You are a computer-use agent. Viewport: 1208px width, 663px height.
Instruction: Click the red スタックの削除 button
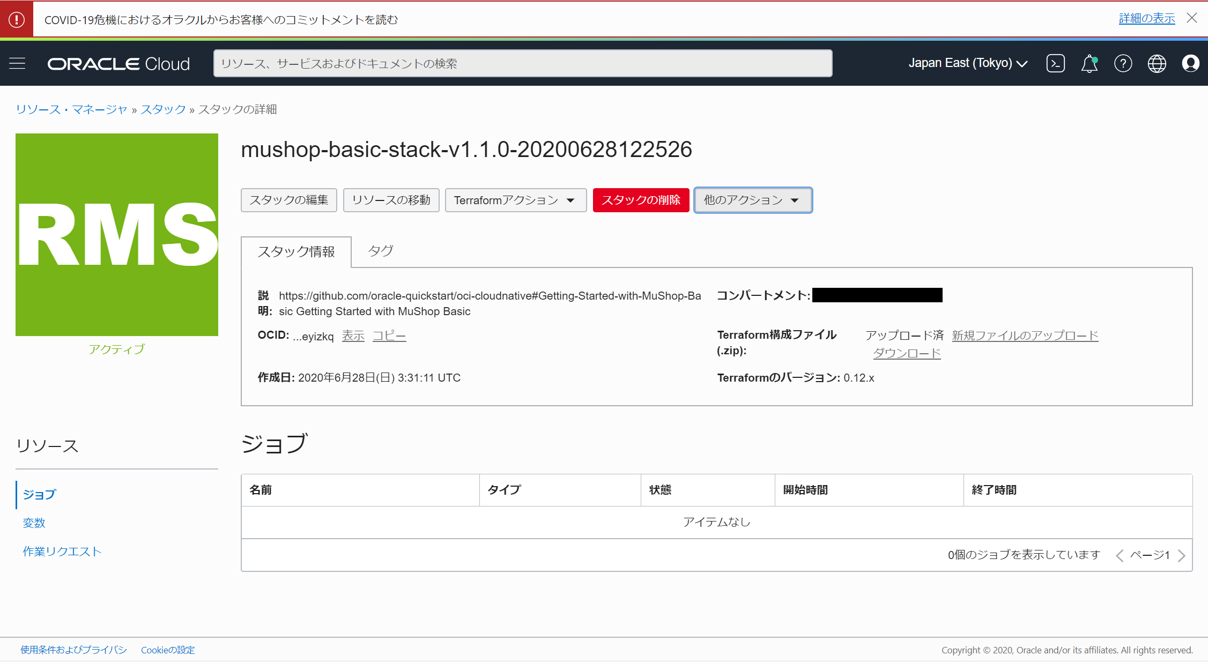coord(641,200)
